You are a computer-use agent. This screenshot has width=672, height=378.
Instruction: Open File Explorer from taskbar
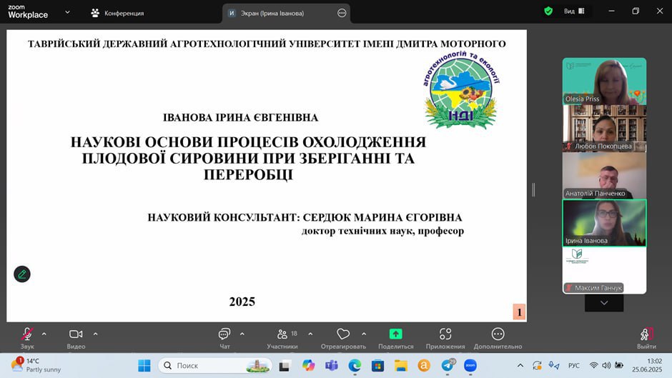401,366
